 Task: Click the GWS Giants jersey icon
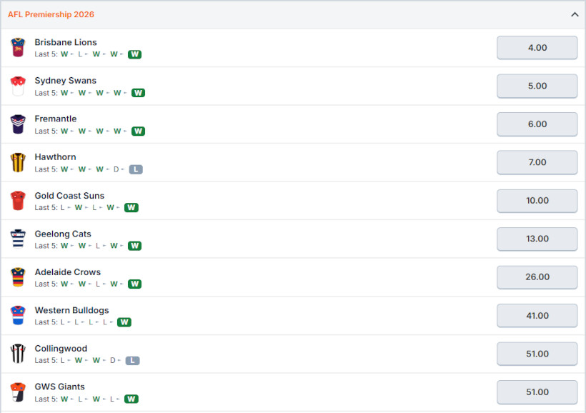[18, 392]
